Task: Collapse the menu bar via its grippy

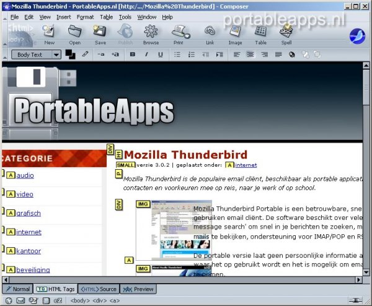Action: (x=5, y=17)
